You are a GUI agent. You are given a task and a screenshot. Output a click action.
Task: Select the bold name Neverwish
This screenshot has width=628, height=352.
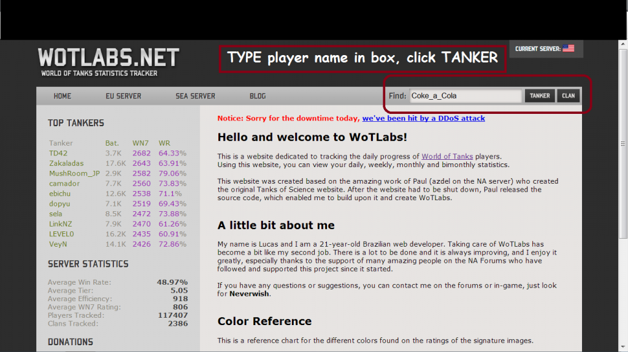tap(249, 294)
